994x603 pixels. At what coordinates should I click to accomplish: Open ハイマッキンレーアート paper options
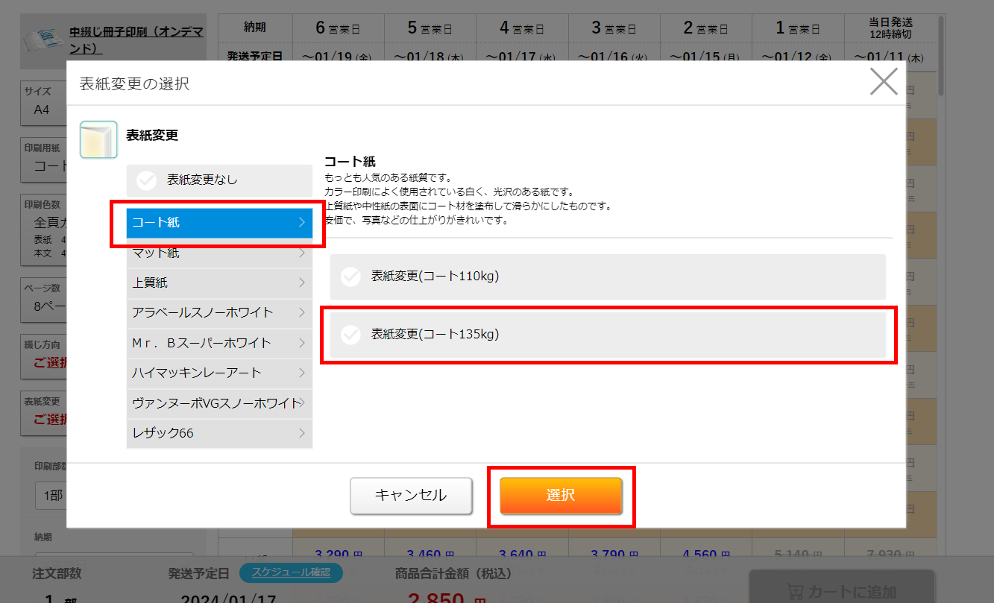pyautogui.click(x=219, y=373)
